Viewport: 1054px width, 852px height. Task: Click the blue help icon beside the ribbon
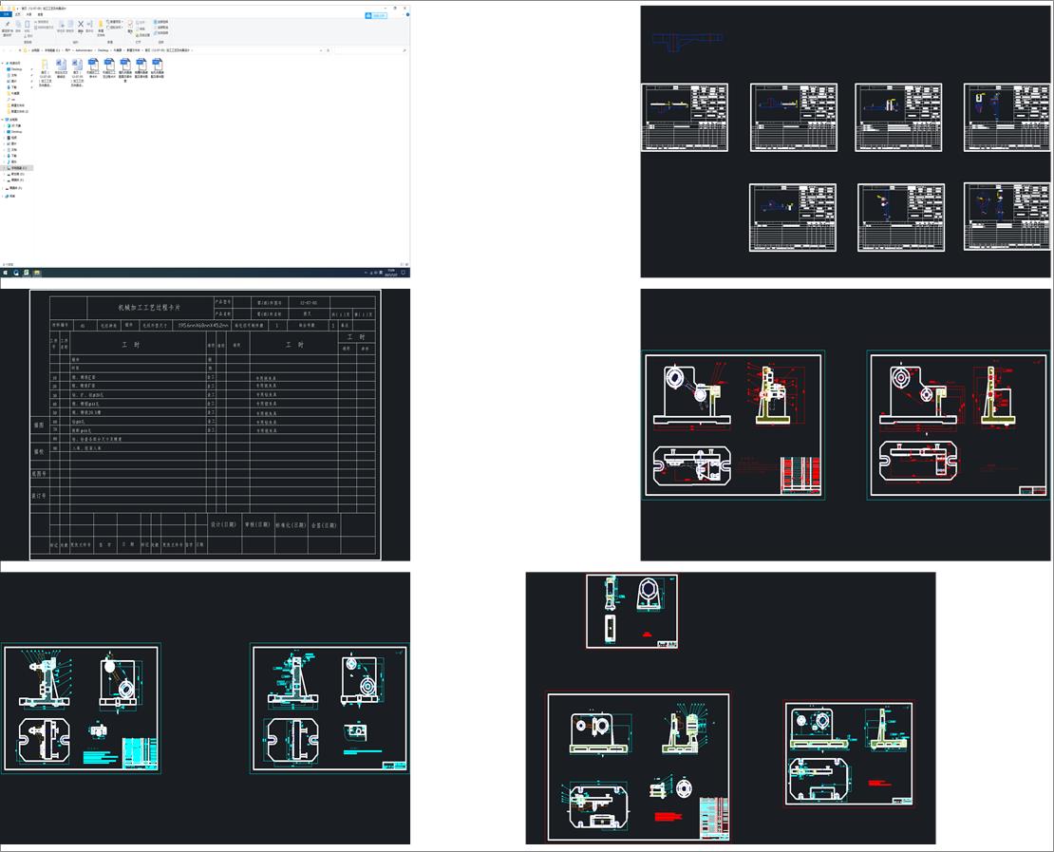click(407, 15)
